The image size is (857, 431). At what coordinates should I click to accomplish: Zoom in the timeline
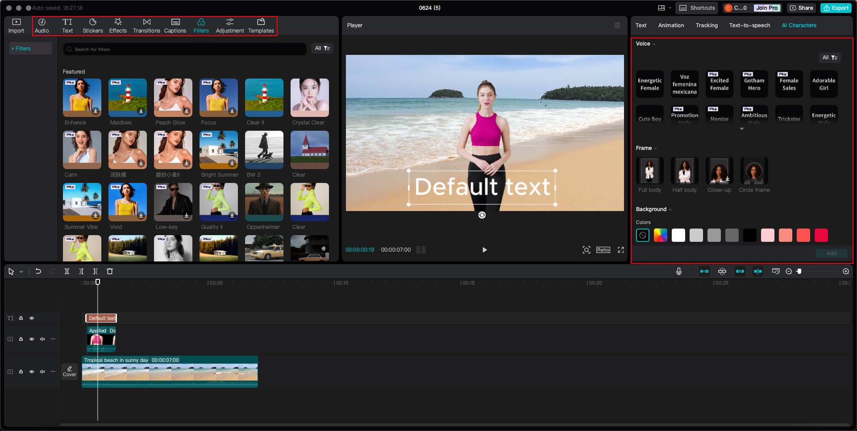846,271
